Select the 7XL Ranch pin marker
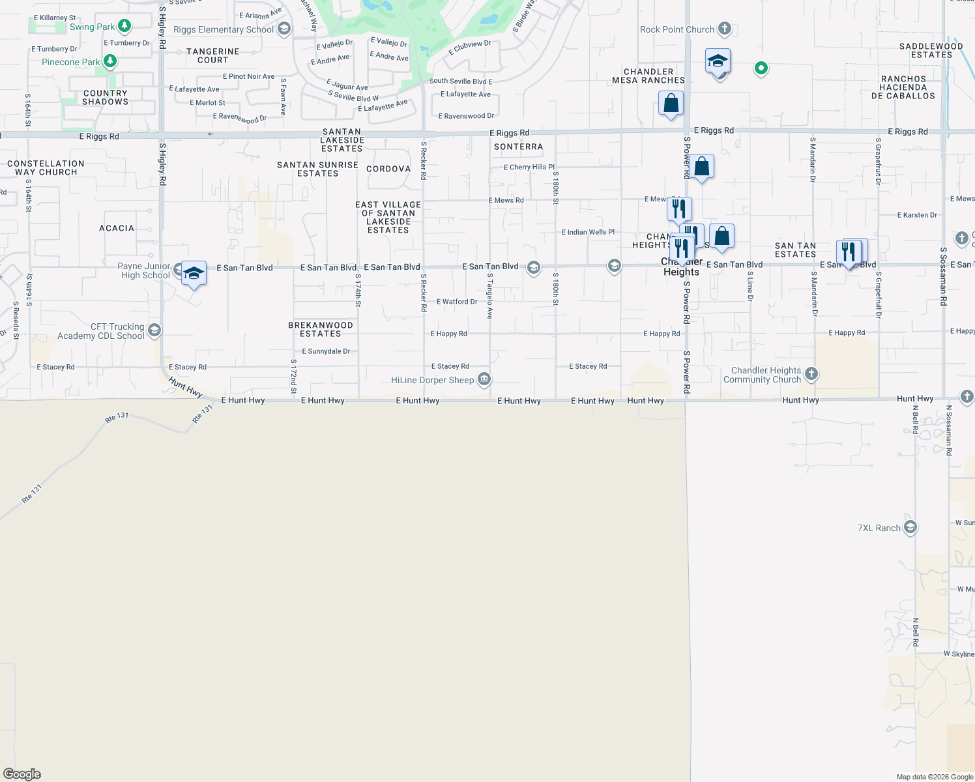Image resolution: width=975 pixels, height=782 pixels. click(x=910, y=527)
